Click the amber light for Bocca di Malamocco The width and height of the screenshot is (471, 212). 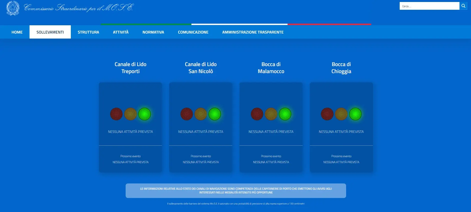point(271,114)
